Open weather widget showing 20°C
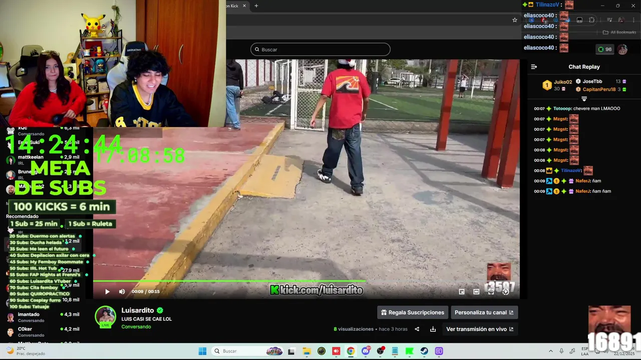Image resolution: width=641 pixels, height=360 pixels. pos(25,351)
